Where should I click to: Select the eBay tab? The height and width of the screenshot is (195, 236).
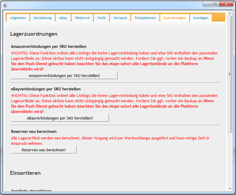63,18
